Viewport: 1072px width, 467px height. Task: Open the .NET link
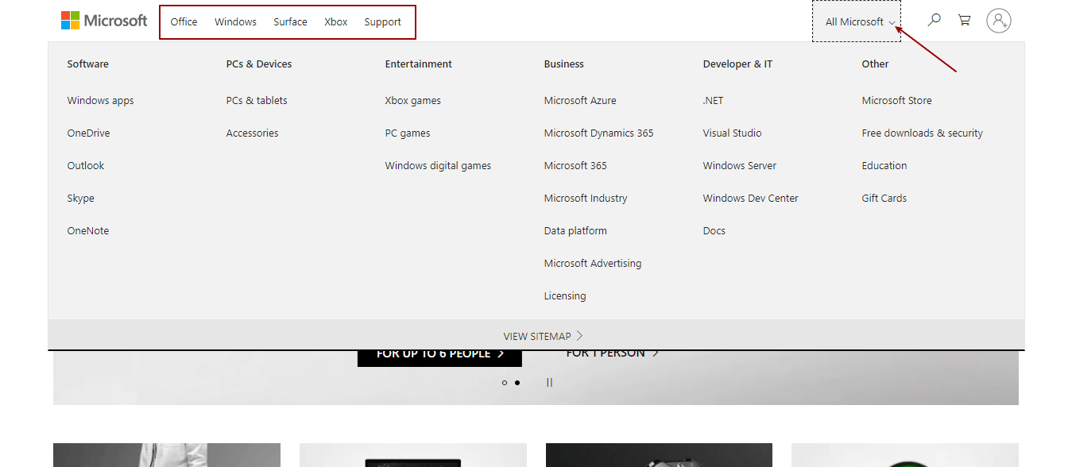[713, 100]
